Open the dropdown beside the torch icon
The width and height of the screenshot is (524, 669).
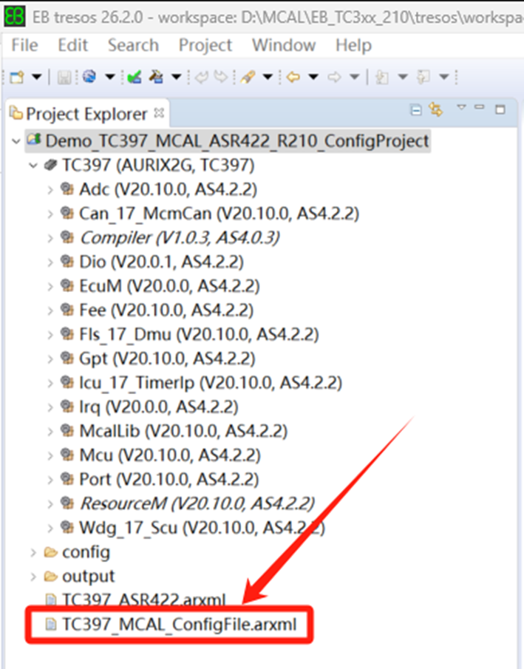click(x=268, y=77)
